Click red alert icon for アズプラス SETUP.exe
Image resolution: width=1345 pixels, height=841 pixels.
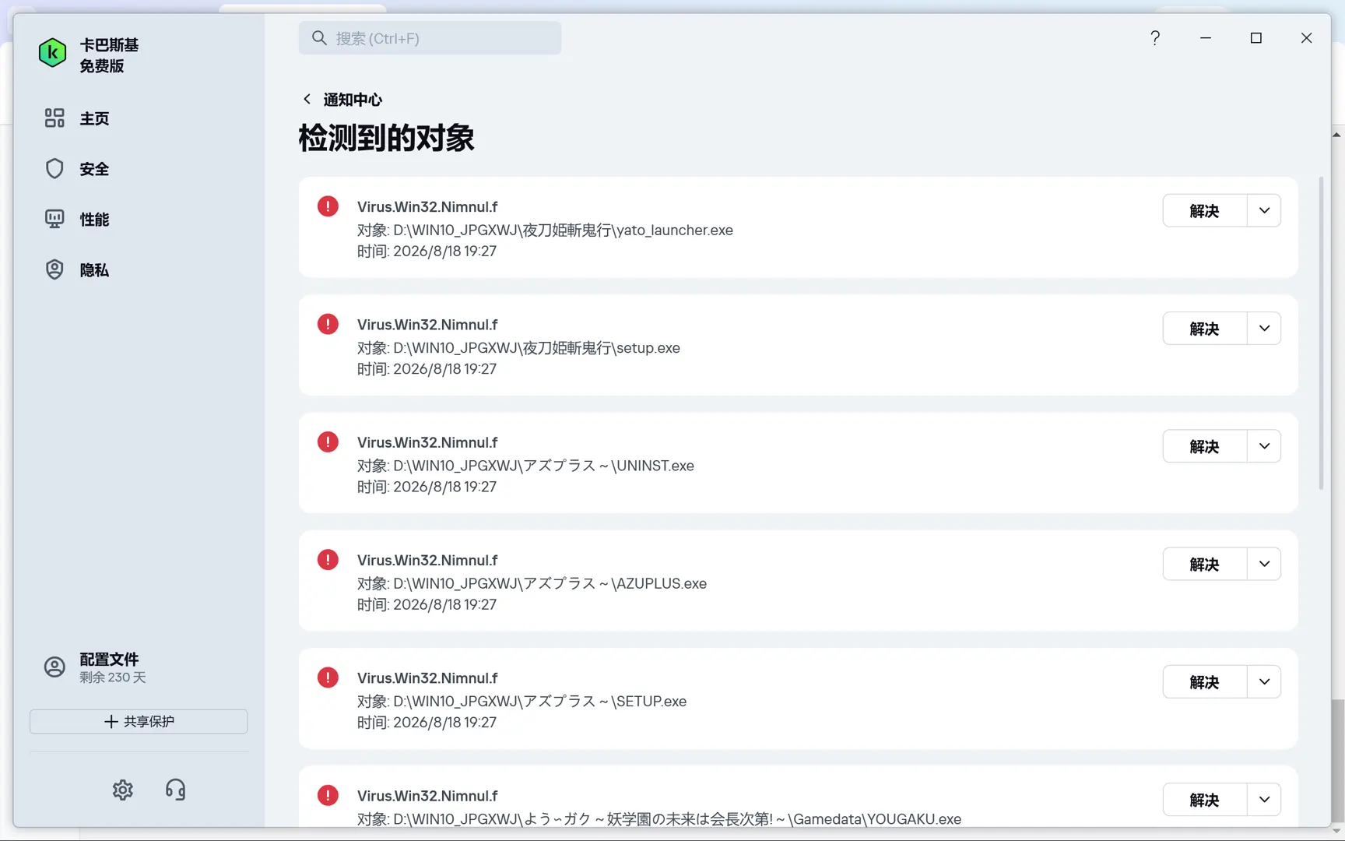point(328,677)
